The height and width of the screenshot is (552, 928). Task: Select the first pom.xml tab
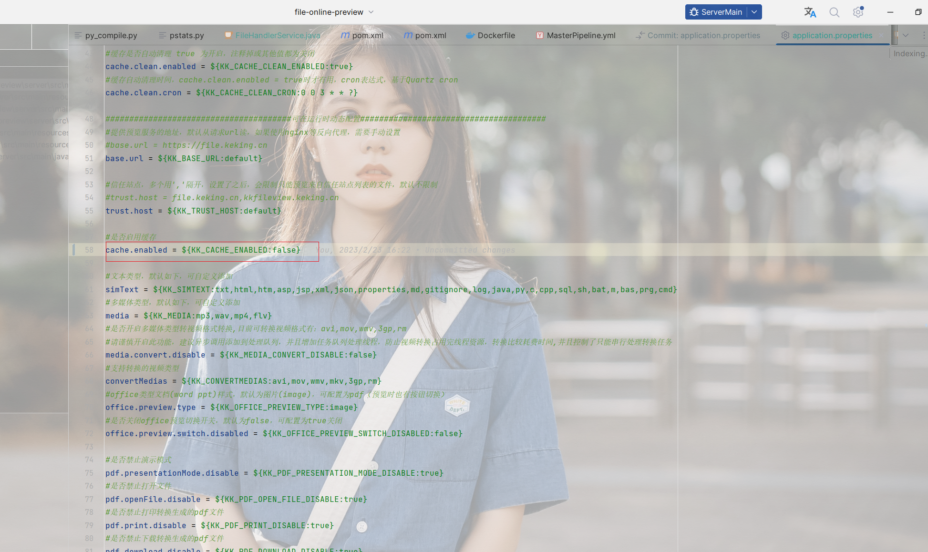(367, 35)
